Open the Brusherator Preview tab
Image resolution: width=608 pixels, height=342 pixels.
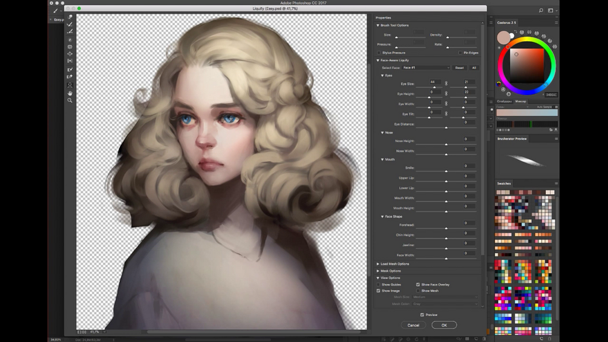(512, 139)
